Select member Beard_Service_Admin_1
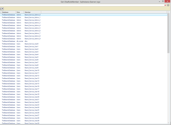This screenshot has width=171, height=125. (33, 17)
